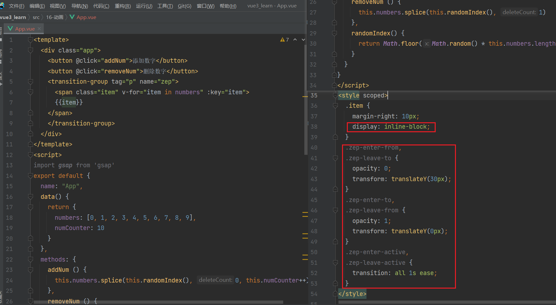The image size is (556, 305).
Task: Click the name: "App" line
Action: [61, 186]
